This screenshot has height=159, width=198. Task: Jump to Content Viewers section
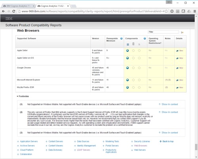coord(56,146)
